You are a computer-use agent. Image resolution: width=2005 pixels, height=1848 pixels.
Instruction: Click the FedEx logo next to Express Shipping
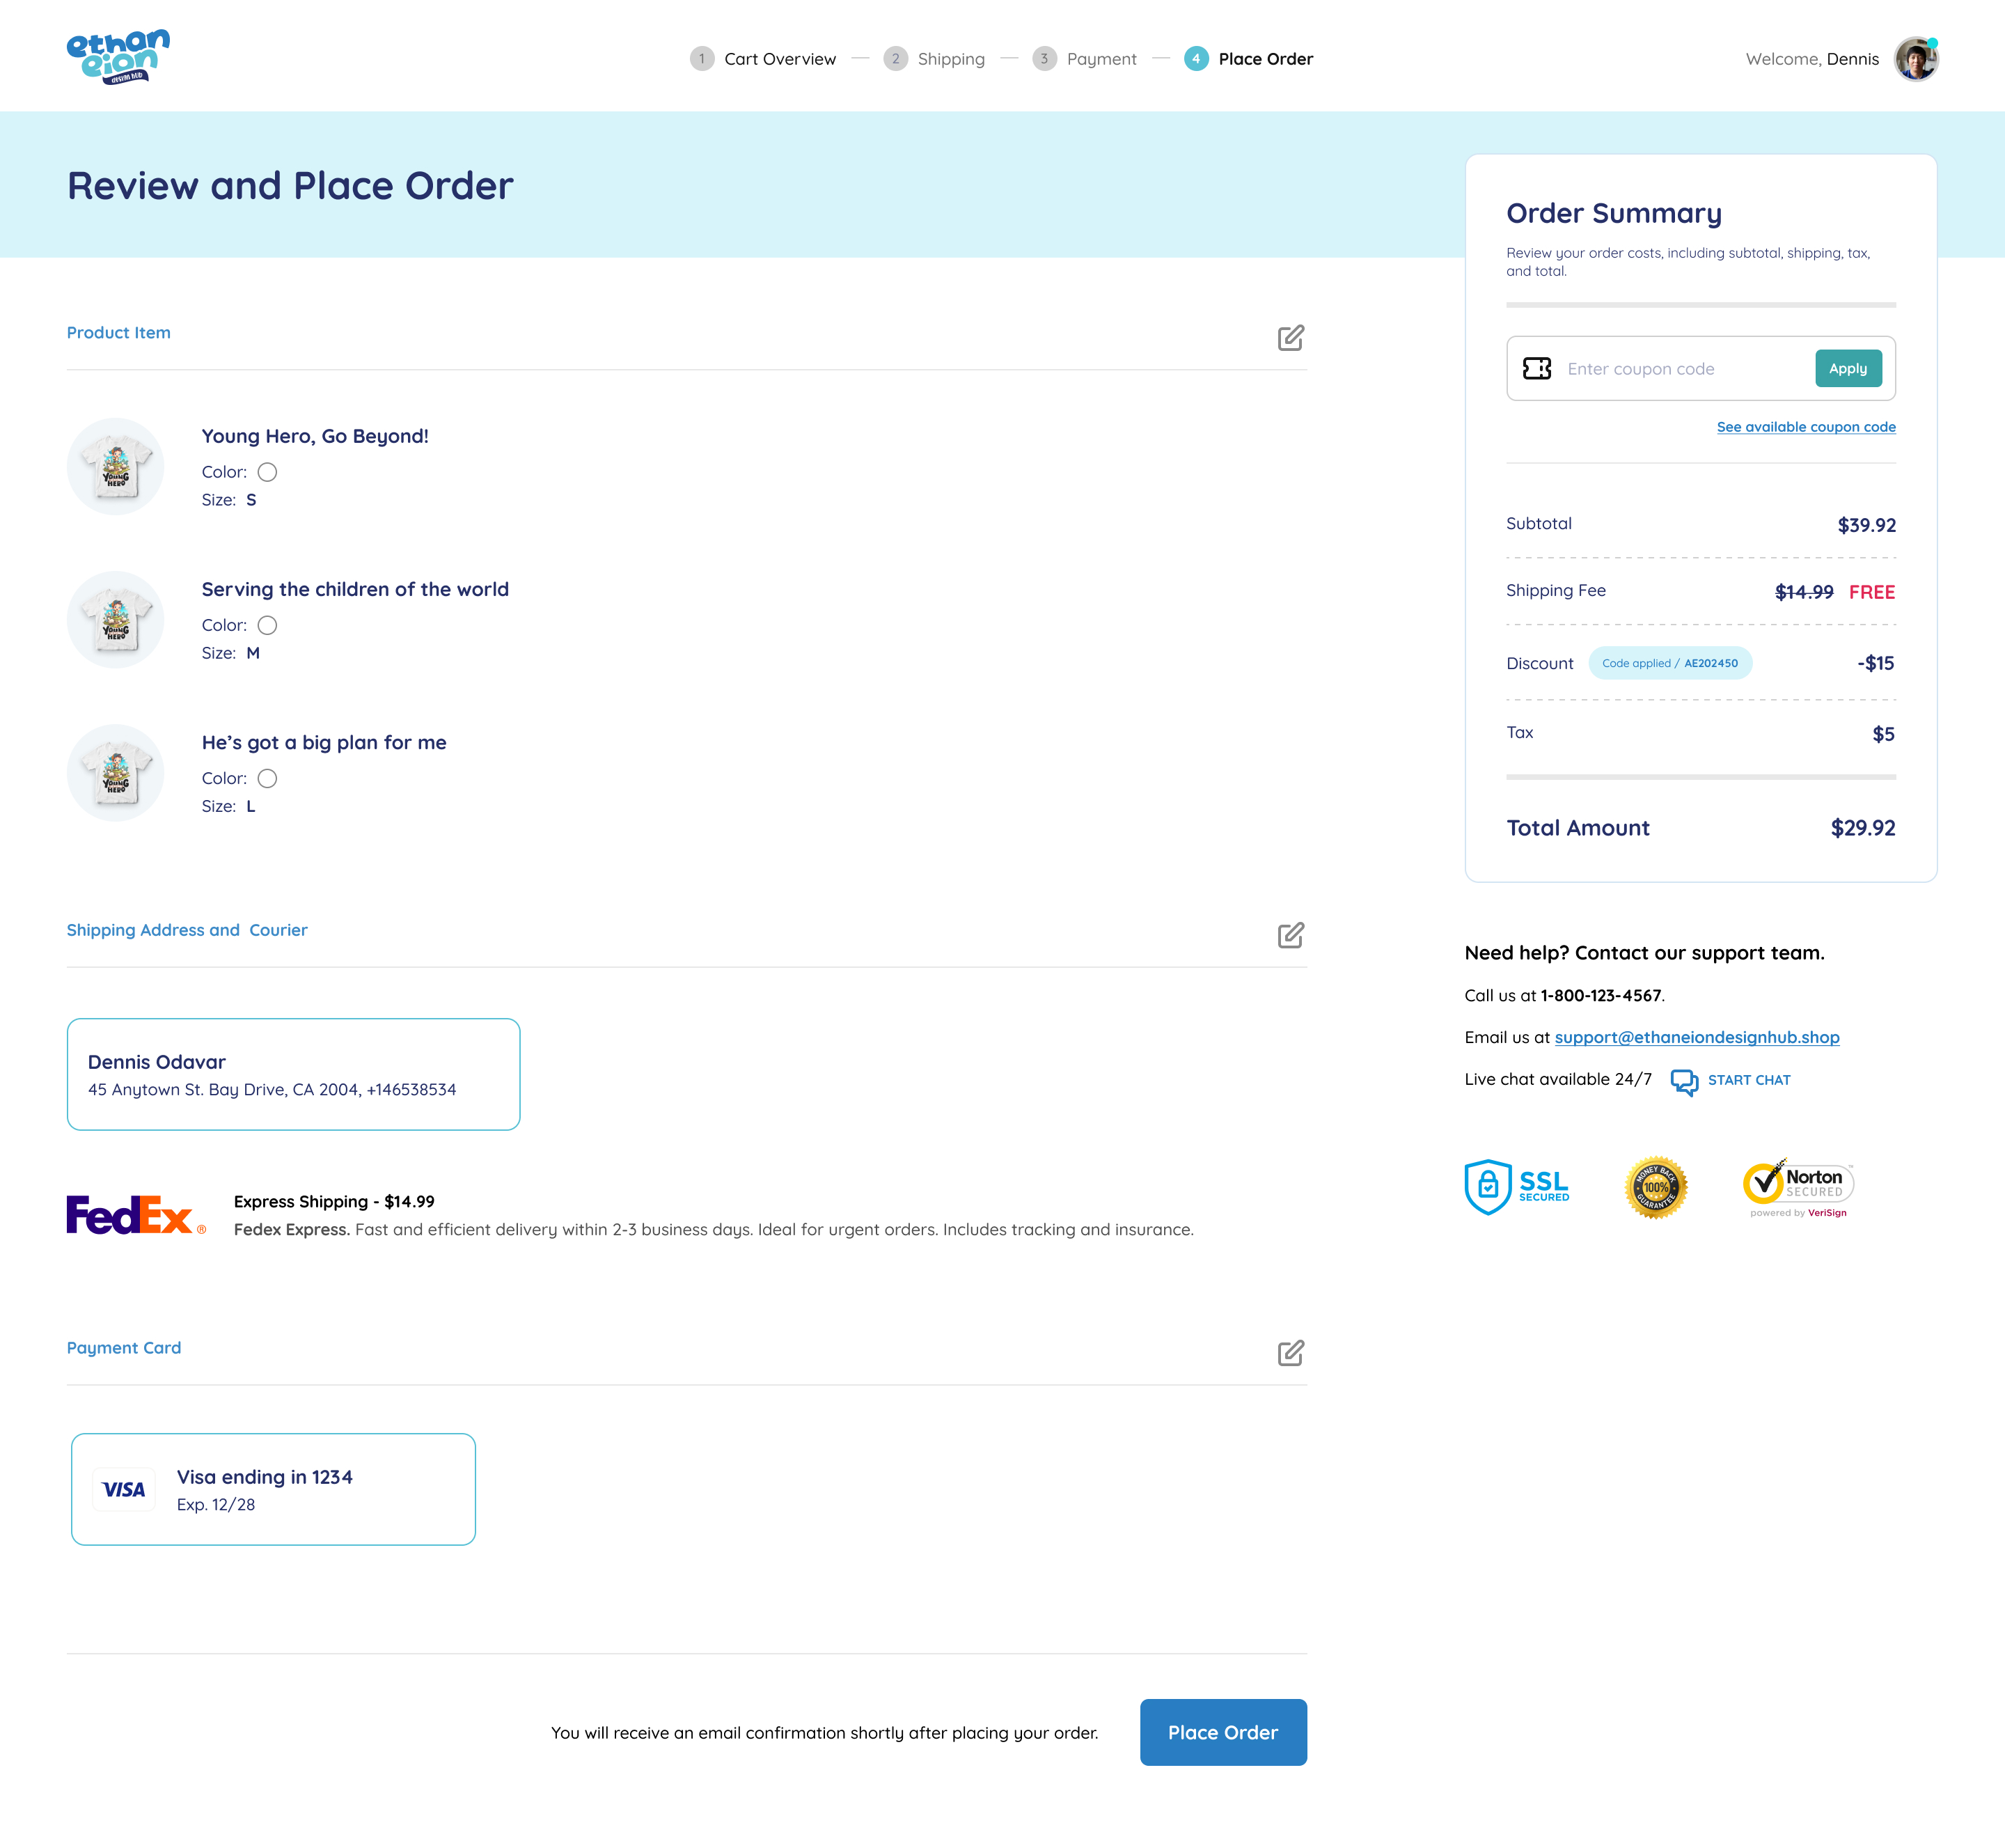coord(132,1215)
